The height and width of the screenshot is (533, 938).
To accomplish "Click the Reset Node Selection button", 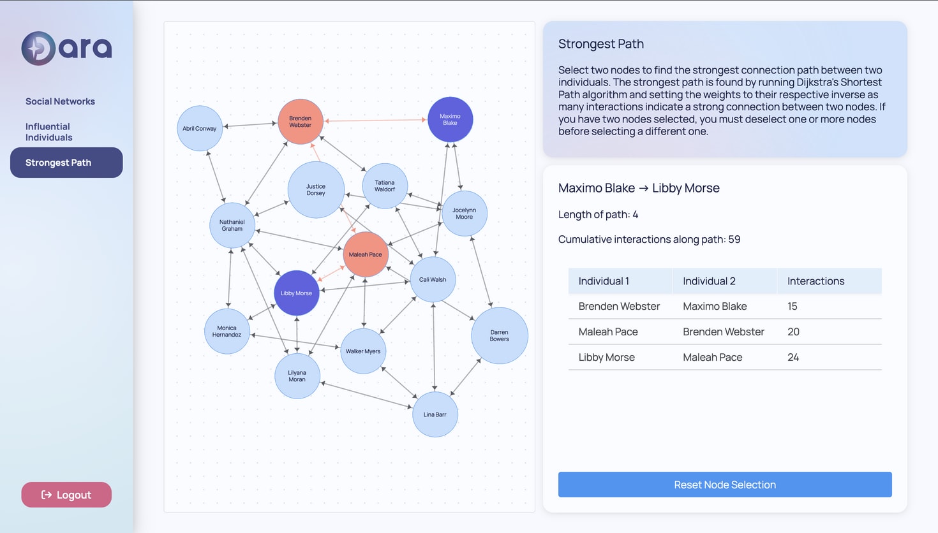I will [x=725, y=485].
